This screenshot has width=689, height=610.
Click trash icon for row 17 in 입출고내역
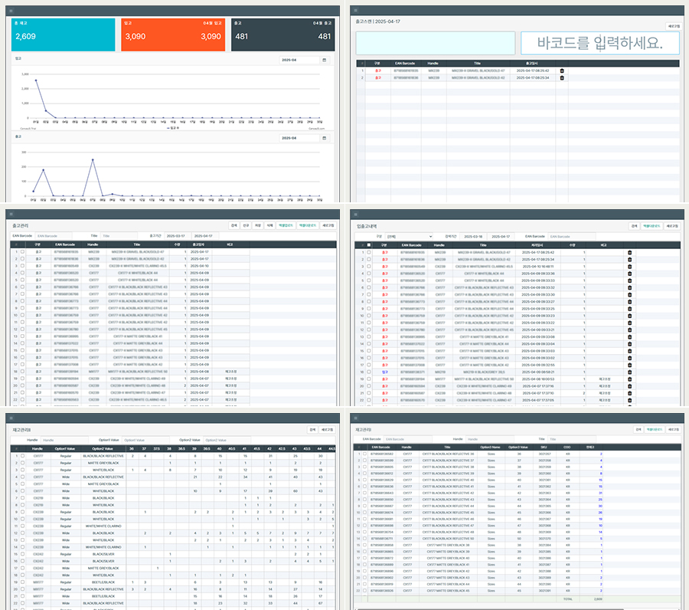(x=630, y=365)
